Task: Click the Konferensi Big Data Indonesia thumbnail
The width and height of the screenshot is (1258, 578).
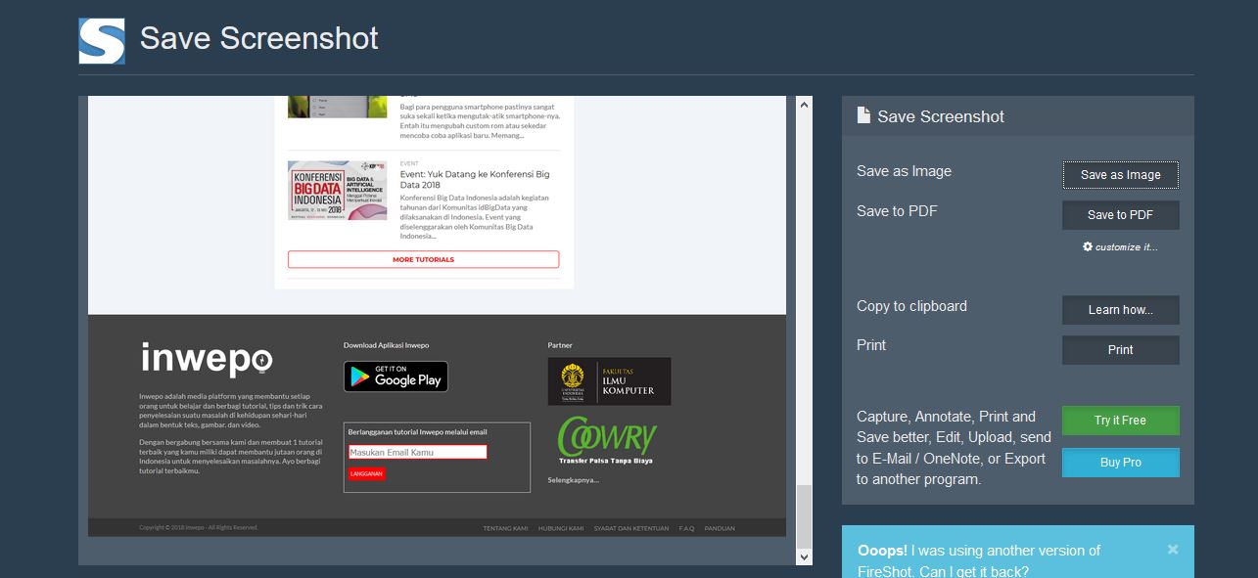Action: tap(338, 191)
